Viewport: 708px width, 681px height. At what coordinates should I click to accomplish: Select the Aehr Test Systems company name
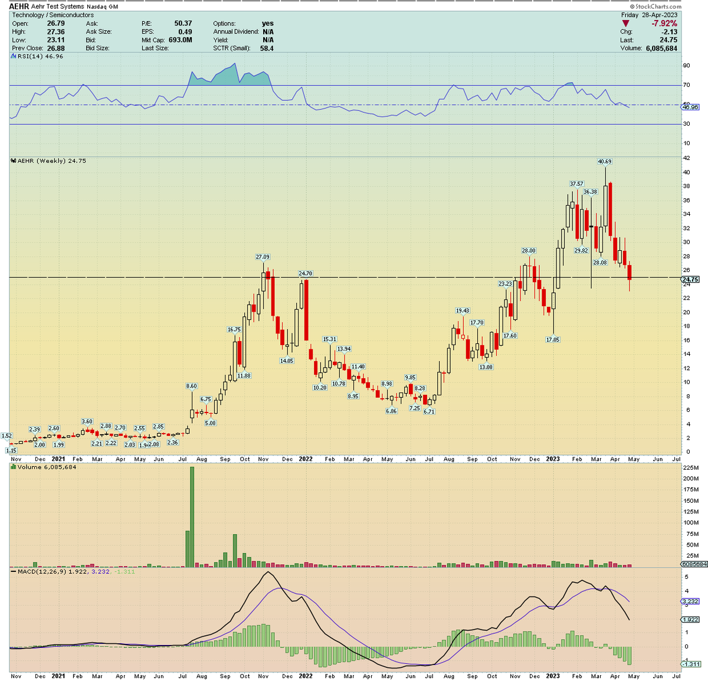tap(58, 6)
